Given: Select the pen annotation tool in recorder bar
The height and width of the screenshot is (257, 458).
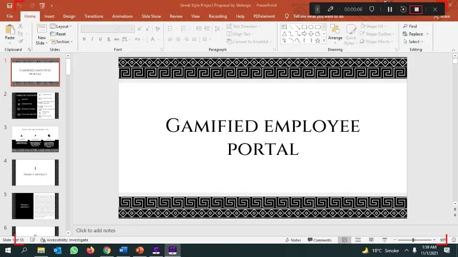Looking at the screenshot, I should pyautogui.click(x=330, y=9).
